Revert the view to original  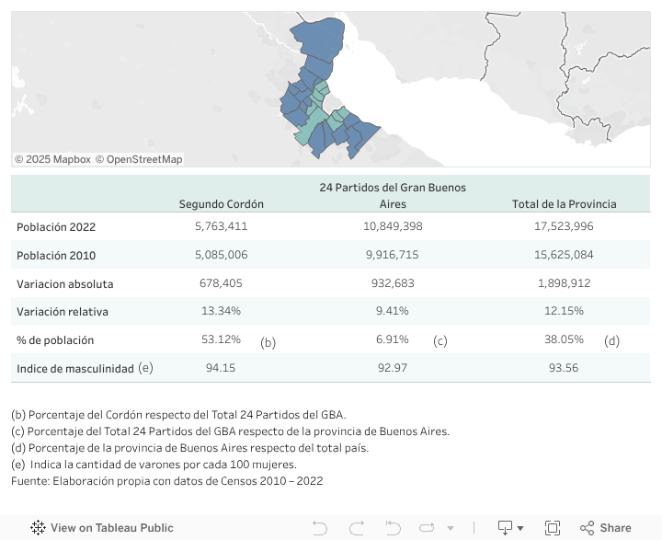click(x=393, y=528)
